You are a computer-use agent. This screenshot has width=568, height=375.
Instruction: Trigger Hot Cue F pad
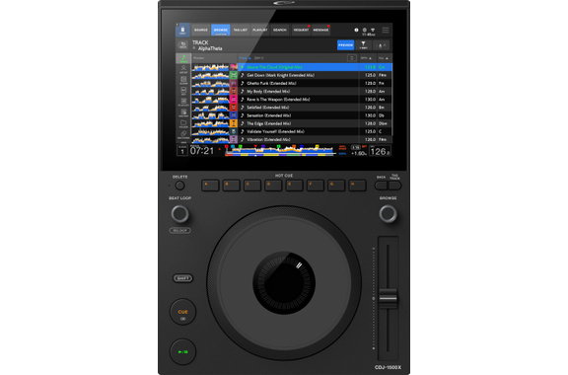(316, 186)
